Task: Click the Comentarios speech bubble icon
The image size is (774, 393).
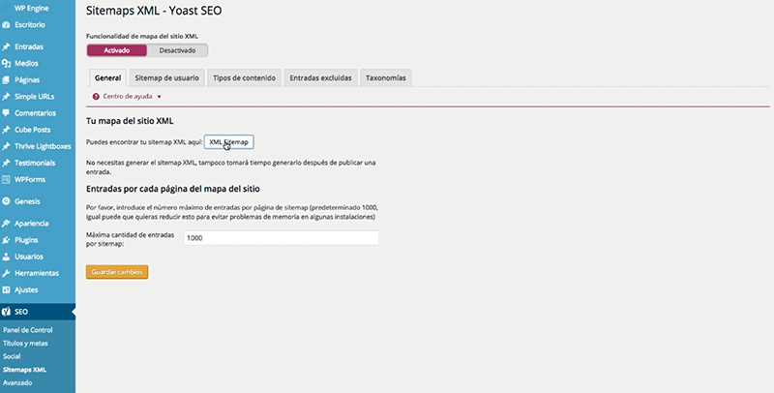Action: coord(6,113)
